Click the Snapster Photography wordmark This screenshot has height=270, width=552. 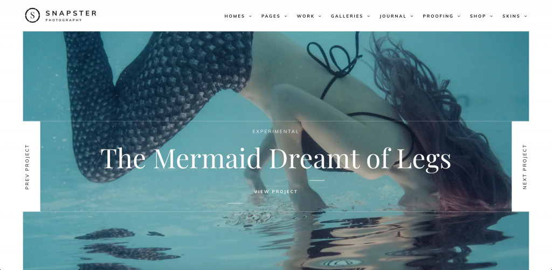[x=71, y=16]
